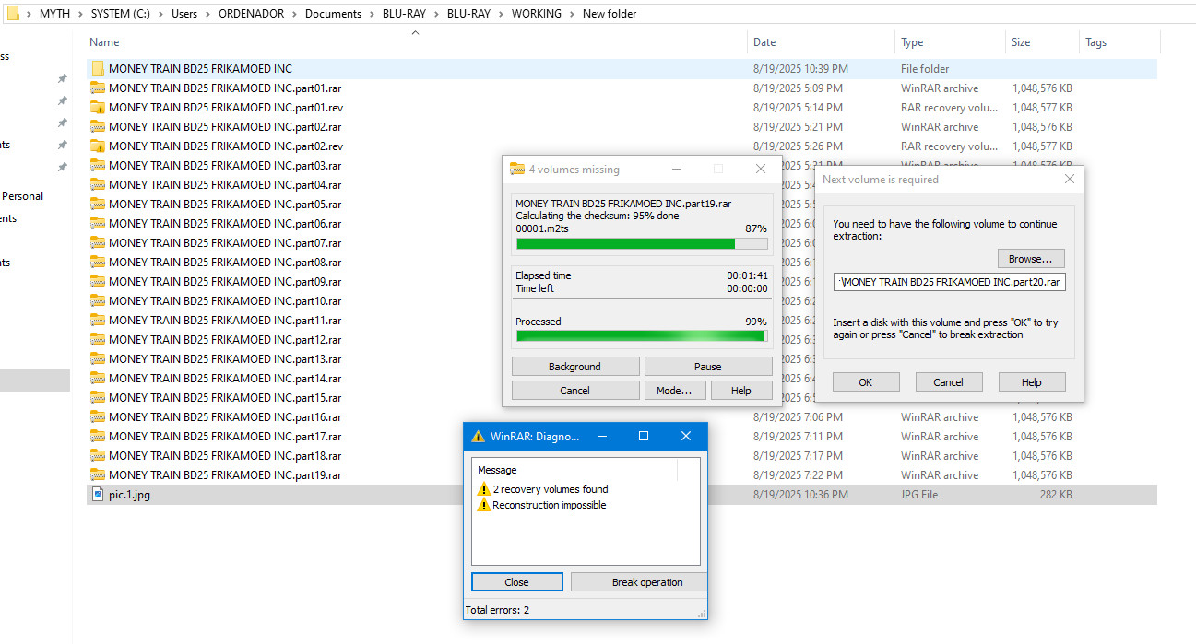Click Break operation in Diagnostic window
Image resolution: width=1196 pixels, height=644 pixels.
click(639, 582)
